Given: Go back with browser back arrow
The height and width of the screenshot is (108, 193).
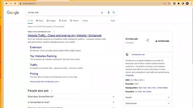Looking at the screenshot, I should click(x=7, y=4).
